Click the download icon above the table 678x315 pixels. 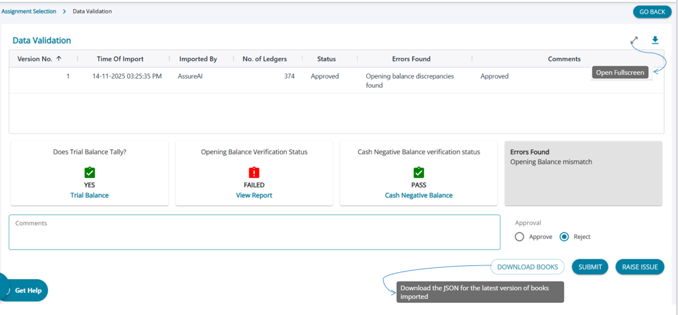[655, 40]
